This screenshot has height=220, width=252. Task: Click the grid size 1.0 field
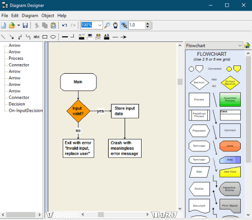(x=137, y=25)
